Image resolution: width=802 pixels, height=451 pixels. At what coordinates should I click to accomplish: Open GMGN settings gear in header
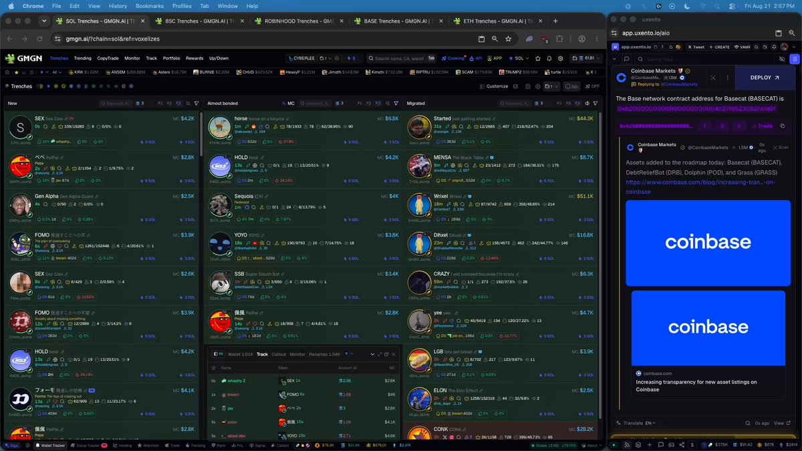561,58
